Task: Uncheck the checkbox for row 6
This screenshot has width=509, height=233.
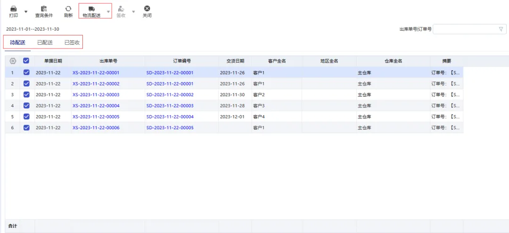Action: tap(26, 127)
